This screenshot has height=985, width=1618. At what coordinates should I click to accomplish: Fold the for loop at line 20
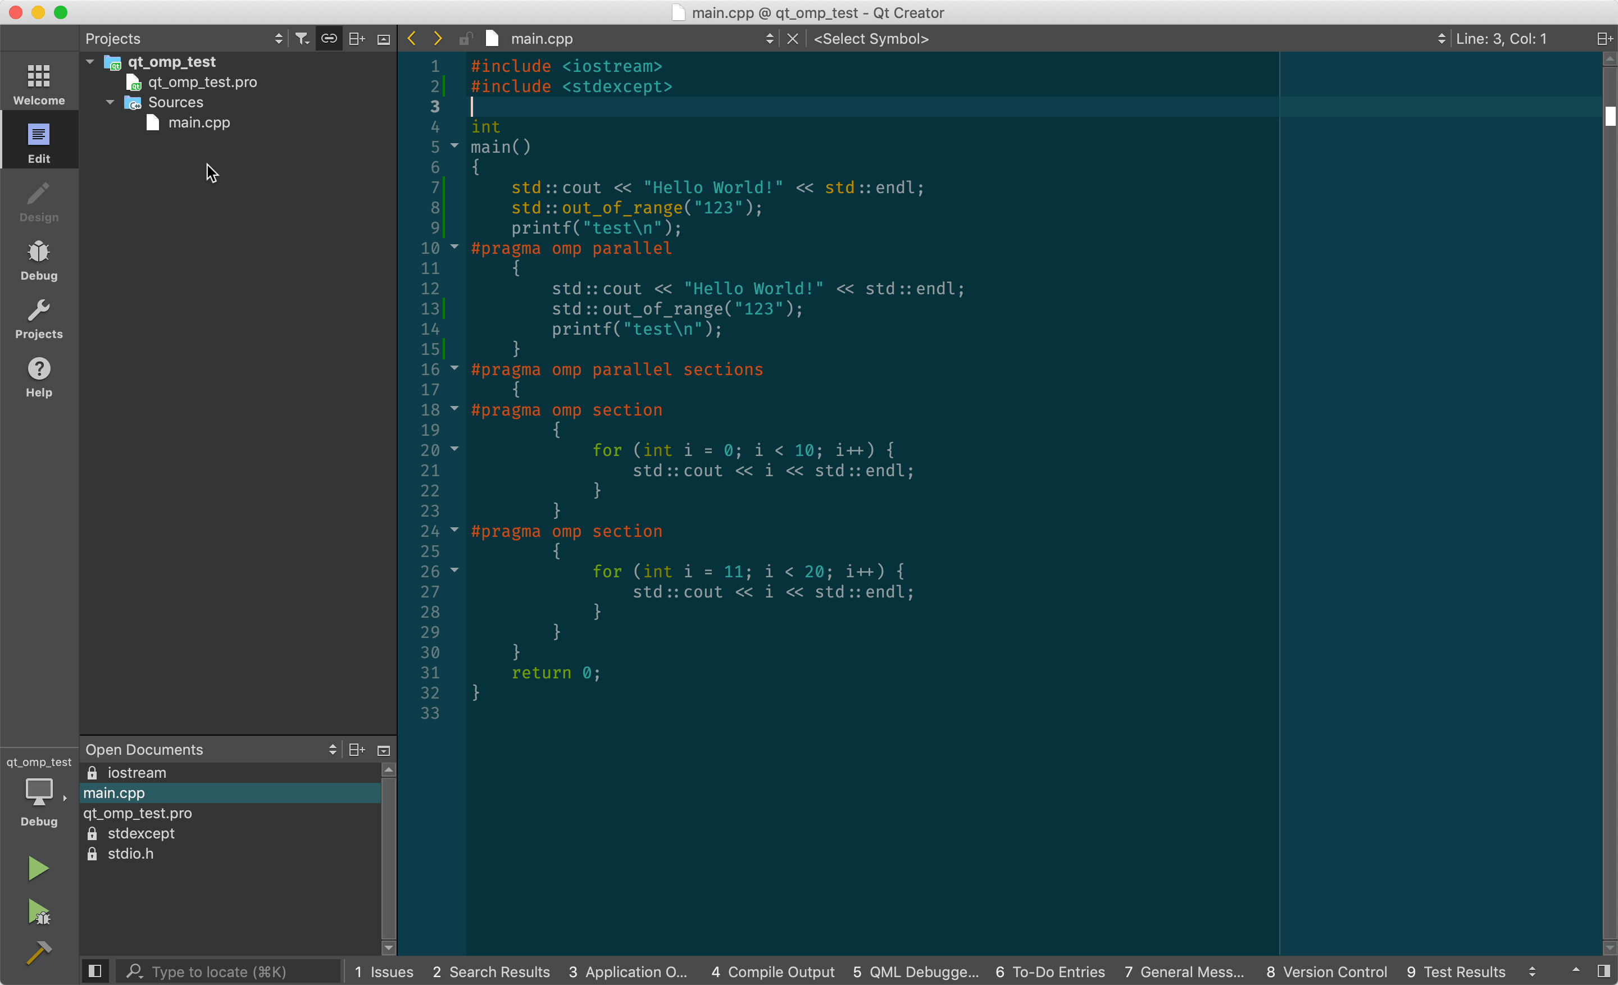coord(454,449)
